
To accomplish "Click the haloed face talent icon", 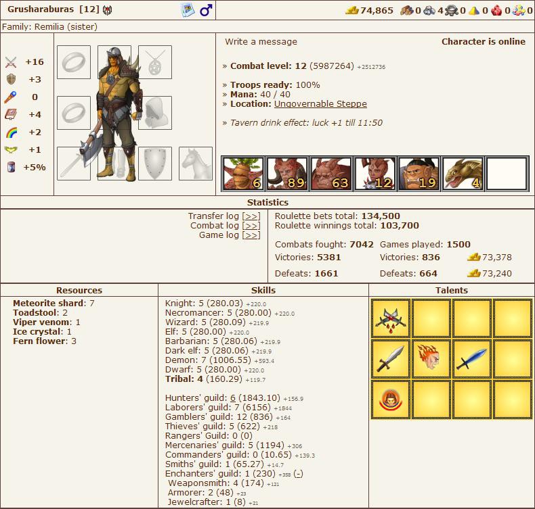I will 391,399.
